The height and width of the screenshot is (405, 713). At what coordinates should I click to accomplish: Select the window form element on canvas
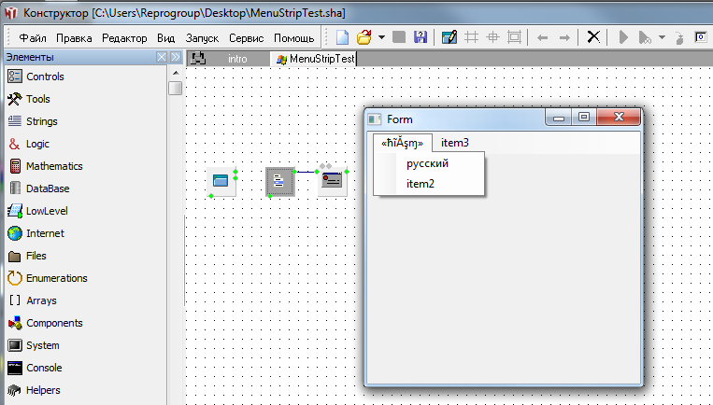221,180
